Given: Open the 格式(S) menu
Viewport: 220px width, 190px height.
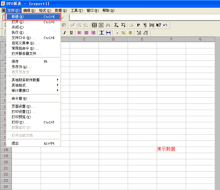Looking at the screenshot, I should coord(45,11).
